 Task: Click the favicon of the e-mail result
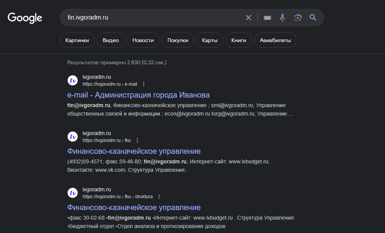(73, 80)
